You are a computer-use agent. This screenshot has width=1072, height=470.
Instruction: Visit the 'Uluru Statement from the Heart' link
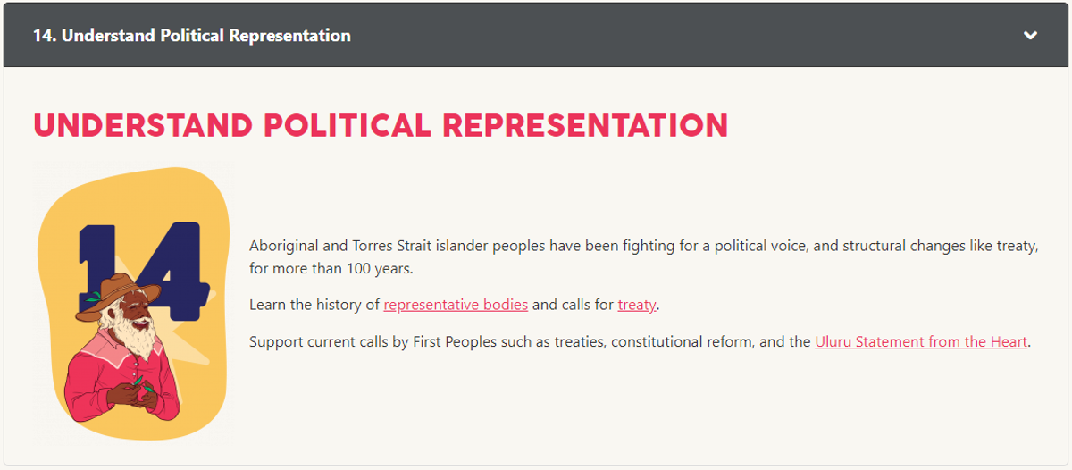coord(921,341)
